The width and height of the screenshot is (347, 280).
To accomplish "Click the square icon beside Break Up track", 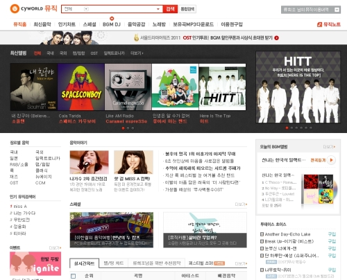I will click(x=262, y=241).
